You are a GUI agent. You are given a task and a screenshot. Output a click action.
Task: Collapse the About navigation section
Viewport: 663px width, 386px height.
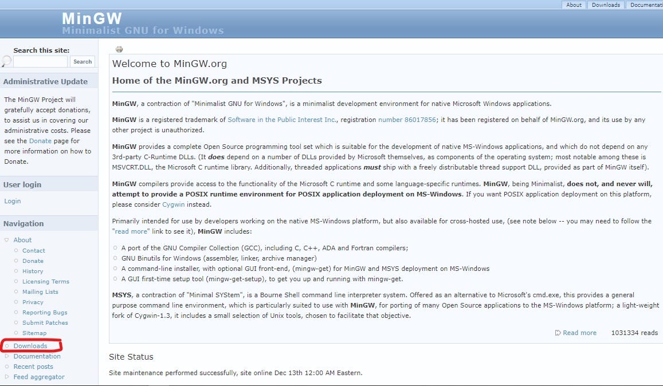[7, 240]
